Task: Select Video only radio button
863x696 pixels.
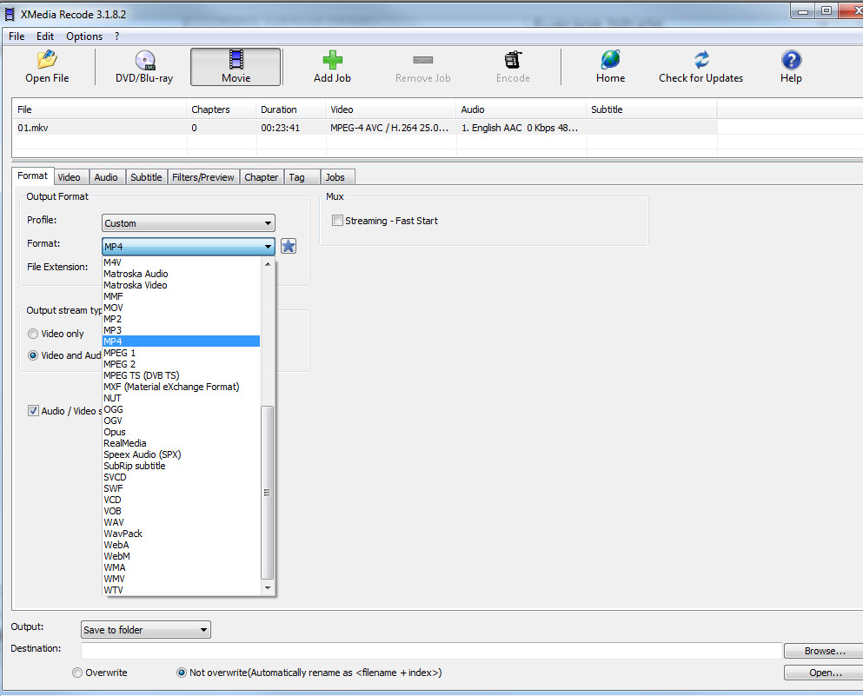Action: 33,334
